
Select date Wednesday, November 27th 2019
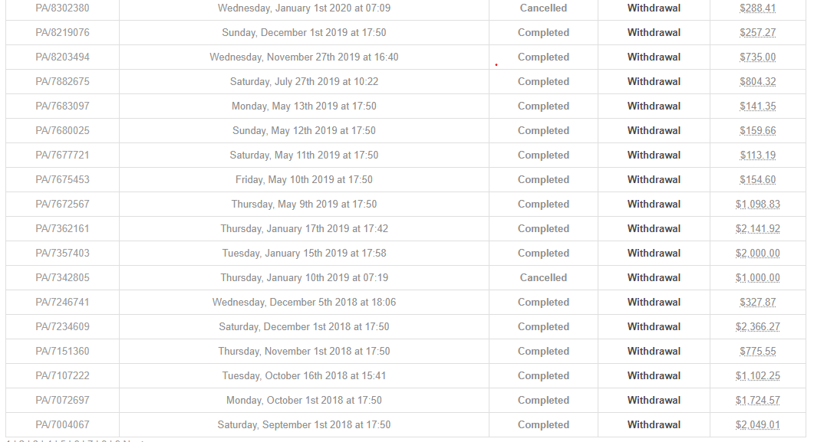[304, 57]
